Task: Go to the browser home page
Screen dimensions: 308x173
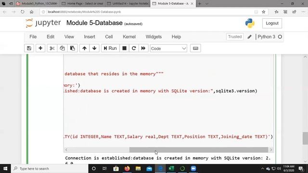Action: (x=31, y=12)
